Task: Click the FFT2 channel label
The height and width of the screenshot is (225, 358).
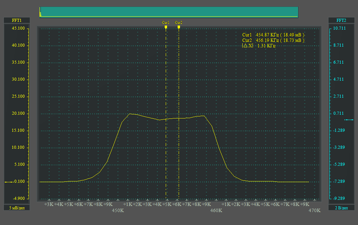Action: [x=341, y=20]
